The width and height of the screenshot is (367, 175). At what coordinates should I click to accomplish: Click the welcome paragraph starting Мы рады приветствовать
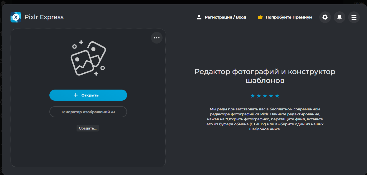point(265,119)
